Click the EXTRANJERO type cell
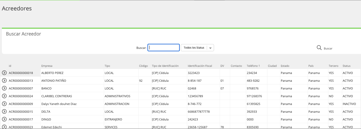 click(x=121, y=119)
